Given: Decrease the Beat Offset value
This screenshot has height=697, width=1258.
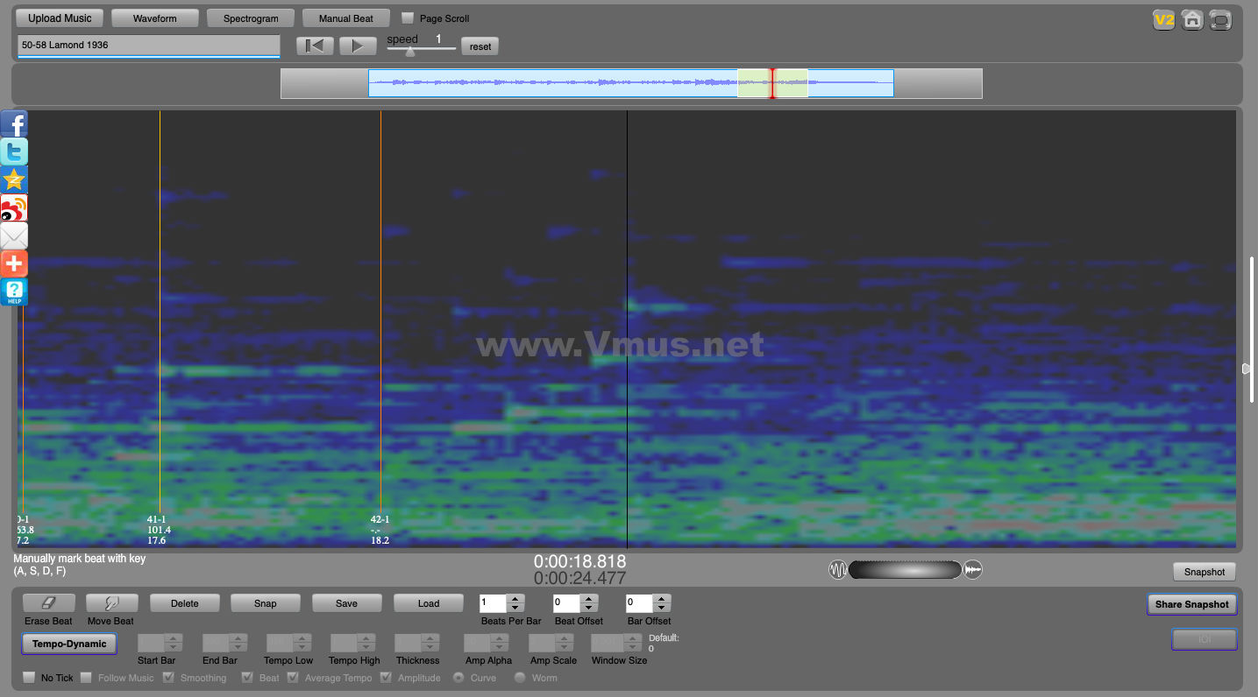Looking at the screenshot, I should (589, 608).
